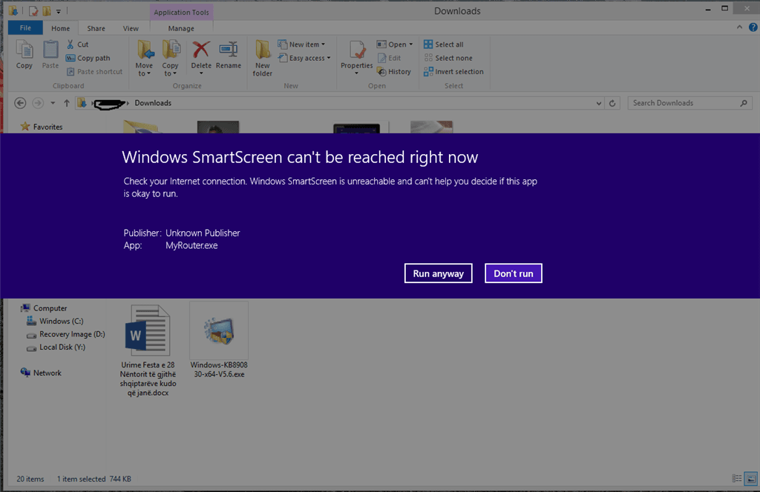Click the Rename icon
Image resolution: width=760 pixels, height=492 pixels.
(x=229, y=50)
